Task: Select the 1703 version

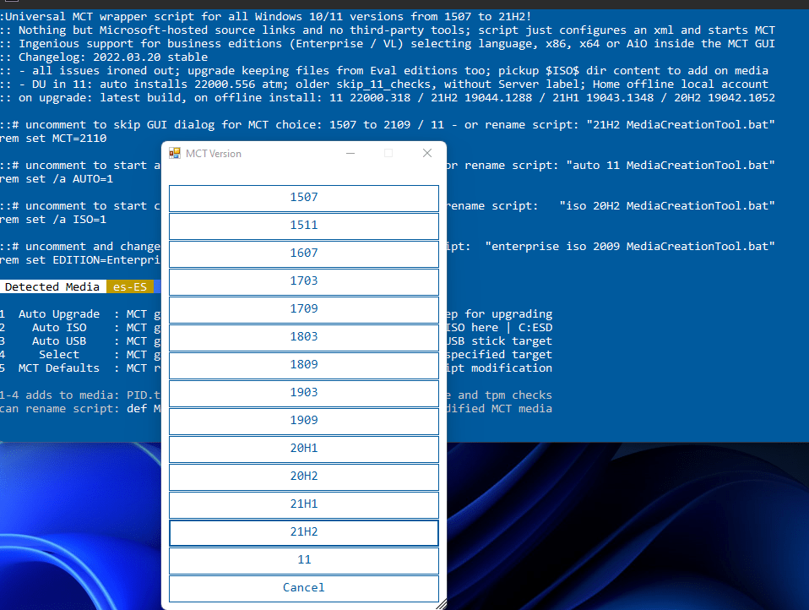Action: click(x=304, y=281)
